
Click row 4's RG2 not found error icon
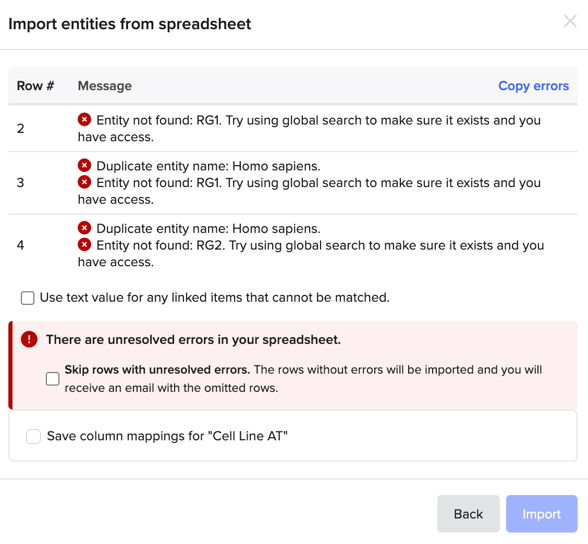[84, 245]
